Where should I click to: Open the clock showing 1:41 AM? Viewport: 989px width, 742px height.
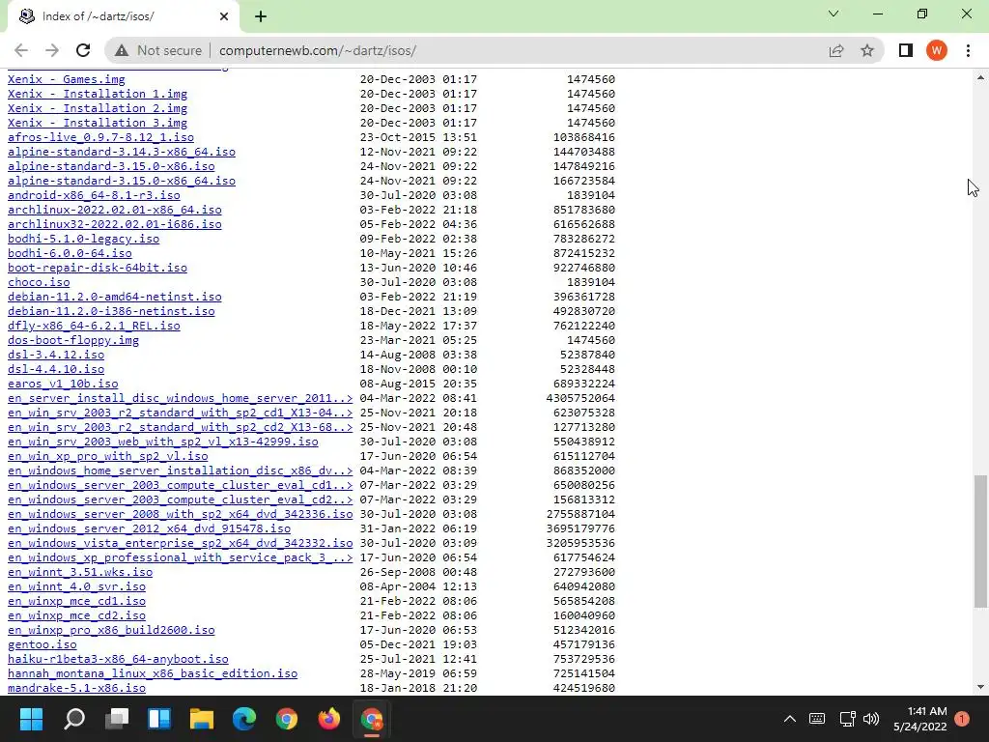[920, 719]
